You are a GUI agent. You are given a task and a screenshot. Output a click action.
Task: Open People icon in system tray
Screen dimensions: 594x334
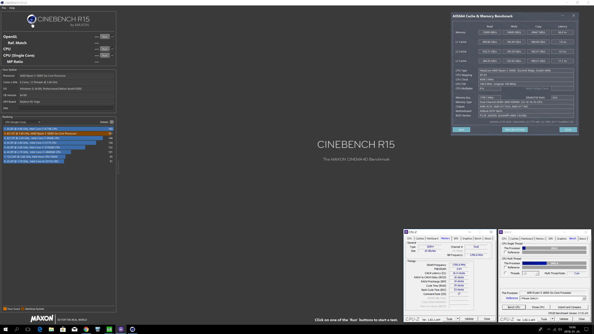coord(540,329)
